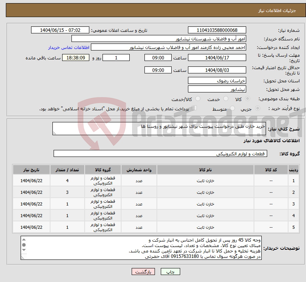The width and height of the screenshot is (306, 282).
Task: Click the گروه کالا field قطعات و لوازم الکترونیکی
Action: 160,153
